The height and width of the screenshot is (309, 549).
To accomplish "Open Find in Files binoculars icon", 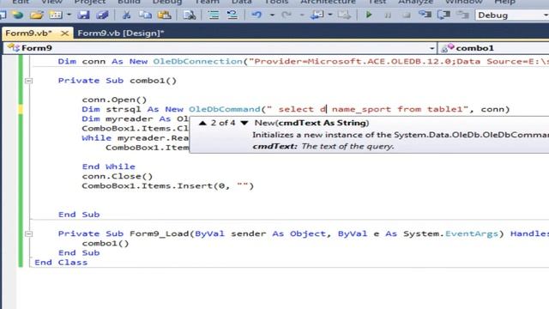I will (190, 15).
